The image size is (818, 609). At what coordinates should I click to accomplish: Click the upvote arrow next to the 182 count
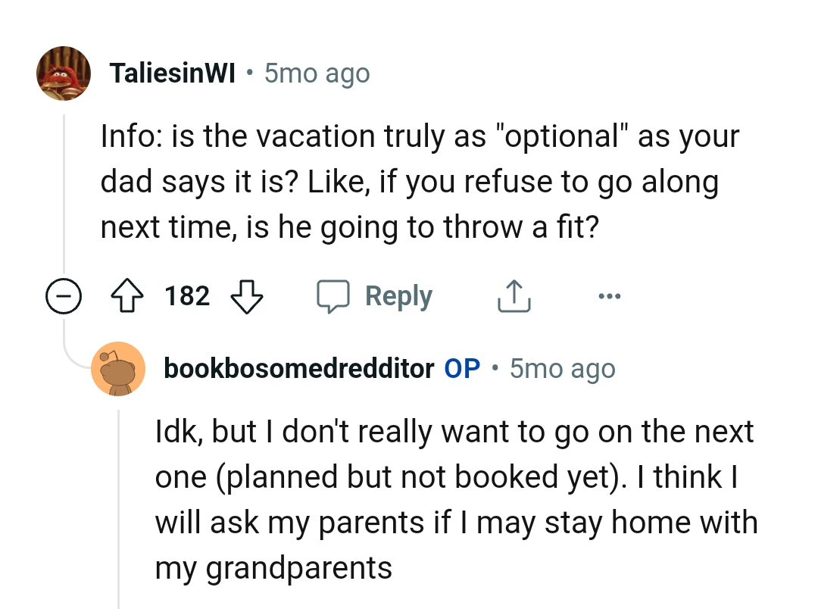point(127,295)
